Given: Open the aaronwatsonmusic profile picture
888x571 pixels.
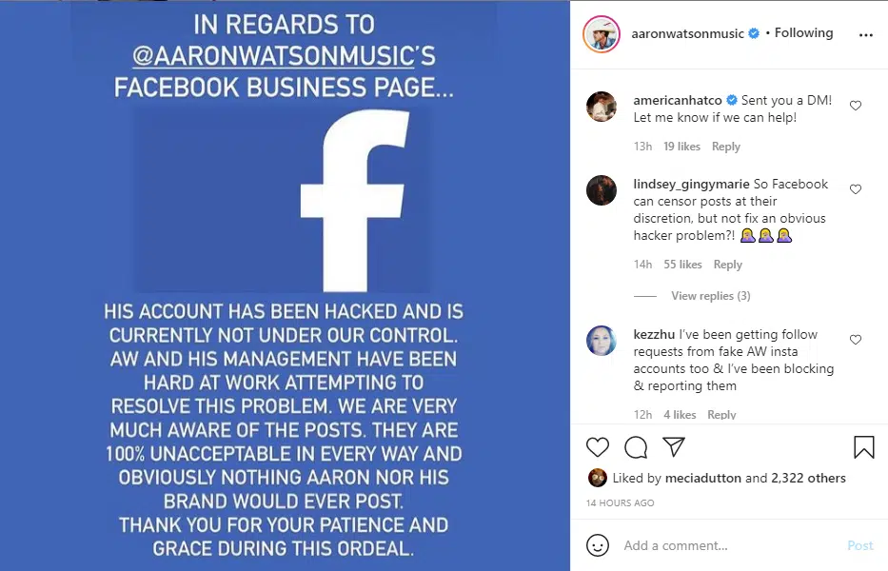Looking at the screenshot, I should tap(602, 34).
